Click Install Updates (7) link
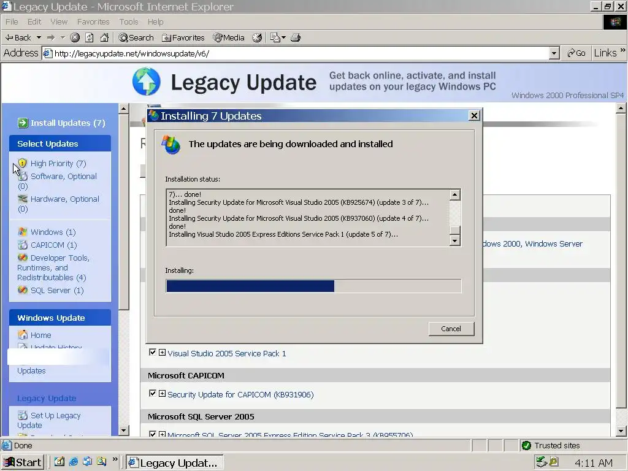The height and width of the screenshot is (471, 628). (x=67, y=123)
